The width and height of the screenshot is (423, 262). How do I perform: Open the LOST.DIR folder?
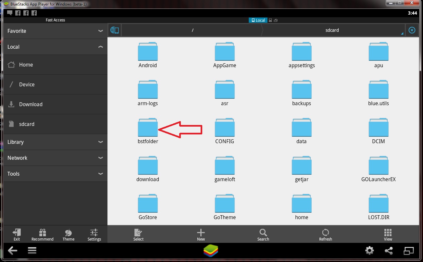(x=379, y=207)
